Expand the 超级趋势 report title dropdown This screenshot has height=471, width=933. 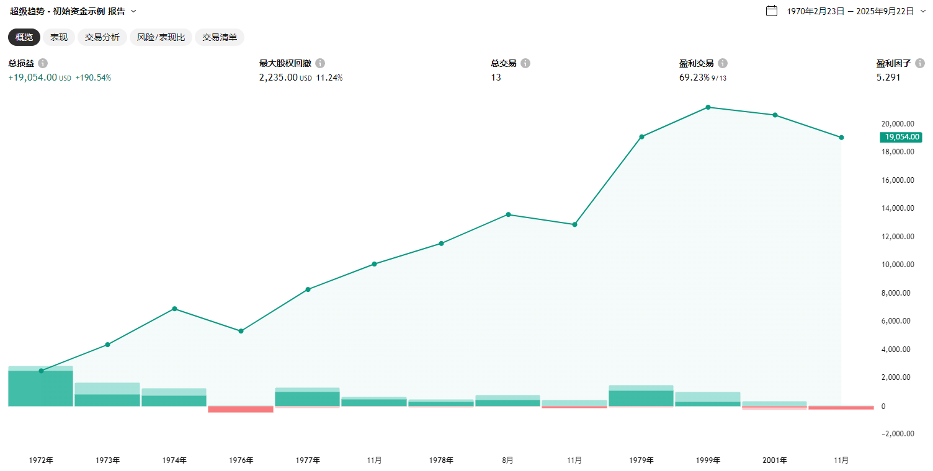pyautogui.click(x=133, y=11)
